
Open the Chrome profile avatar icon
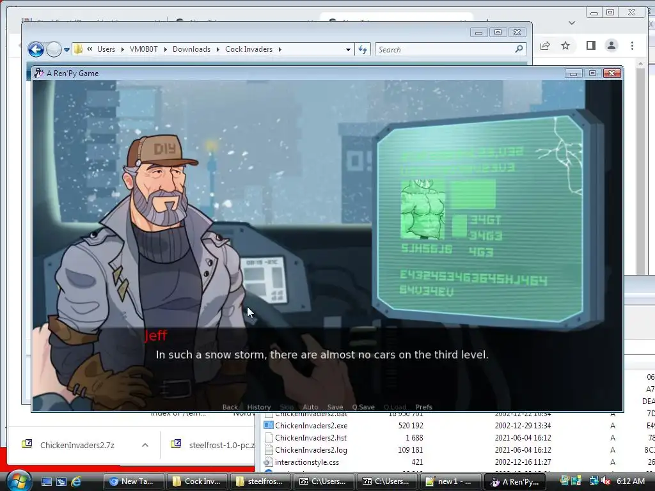611,45
